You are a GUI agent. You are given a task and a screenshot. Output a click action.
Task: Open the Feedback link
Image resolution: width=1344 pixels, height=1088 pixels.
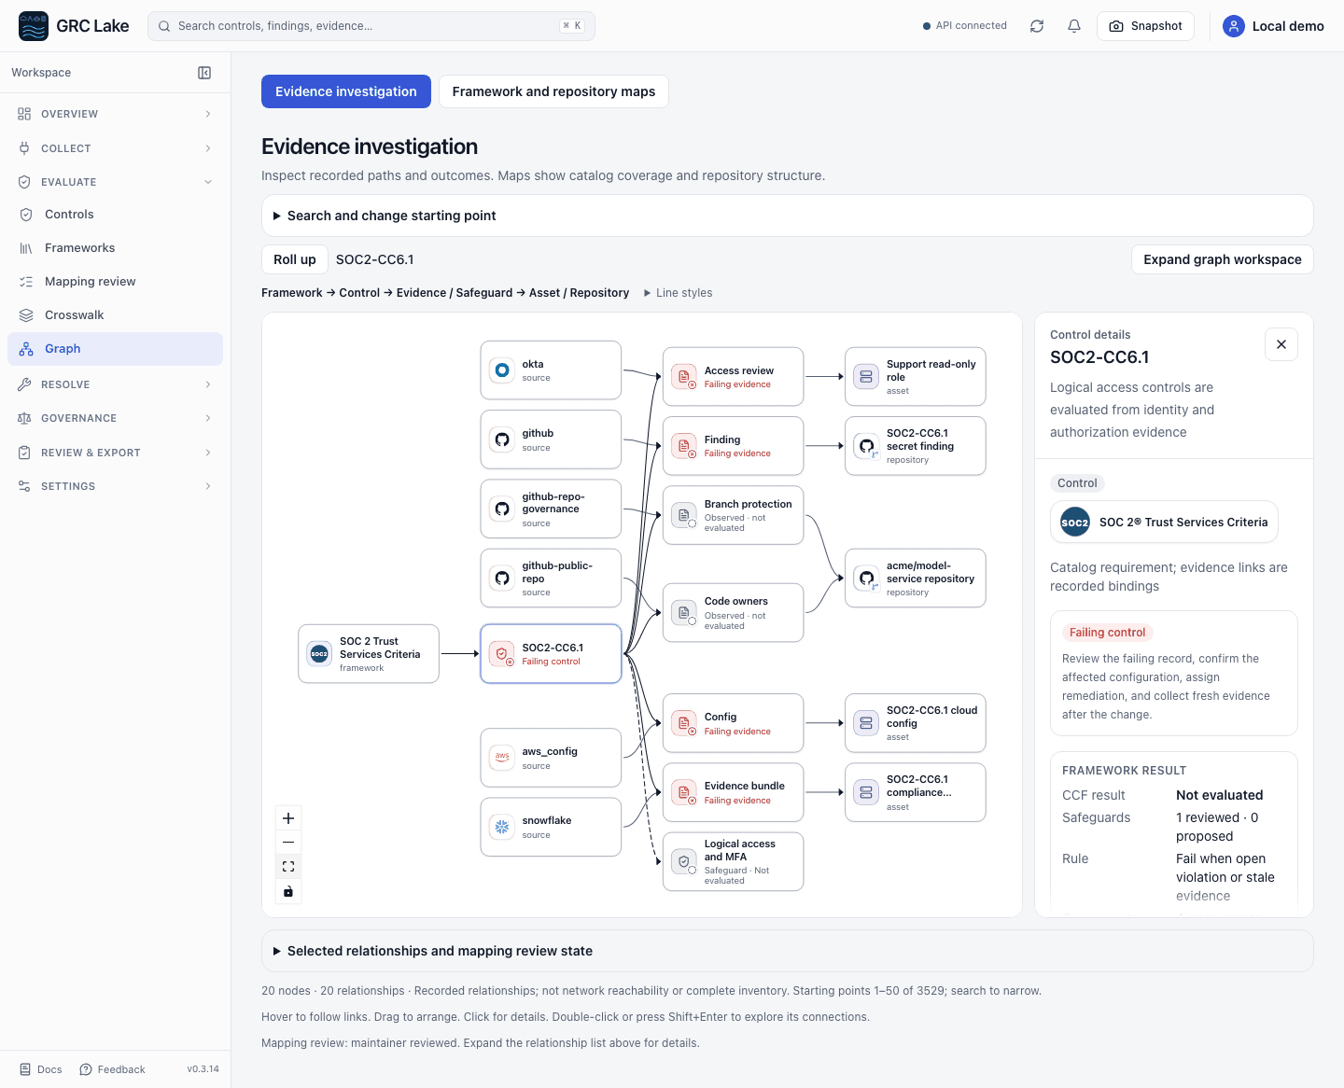112,1069
